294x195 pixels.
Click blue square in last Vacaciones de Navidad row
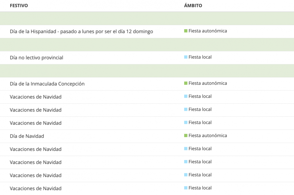click(x=186, y=188)
